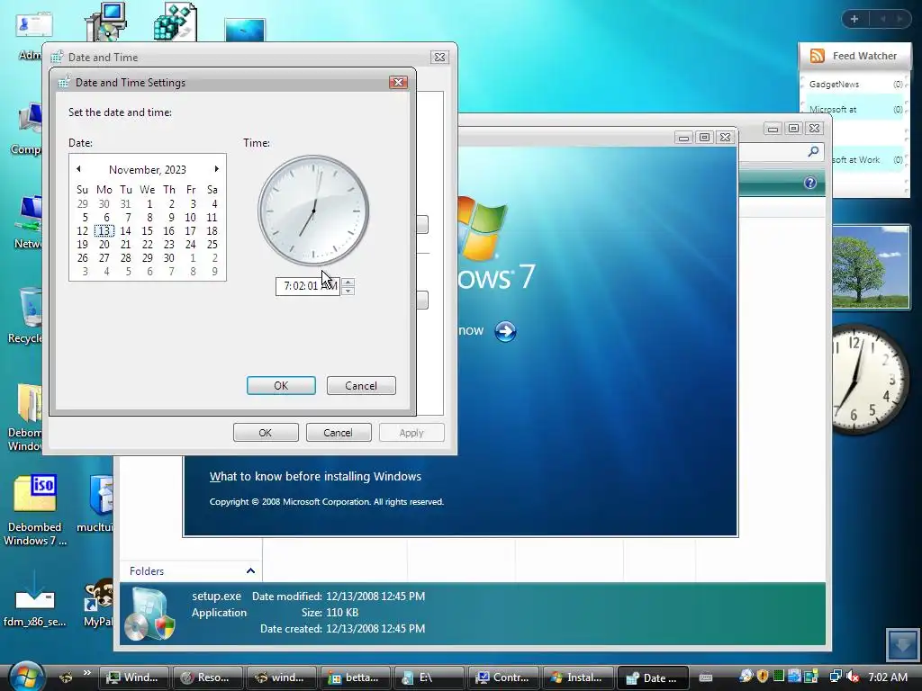
Task: Switch to Contr... taskbar button
Action: (x=502, y=678)
